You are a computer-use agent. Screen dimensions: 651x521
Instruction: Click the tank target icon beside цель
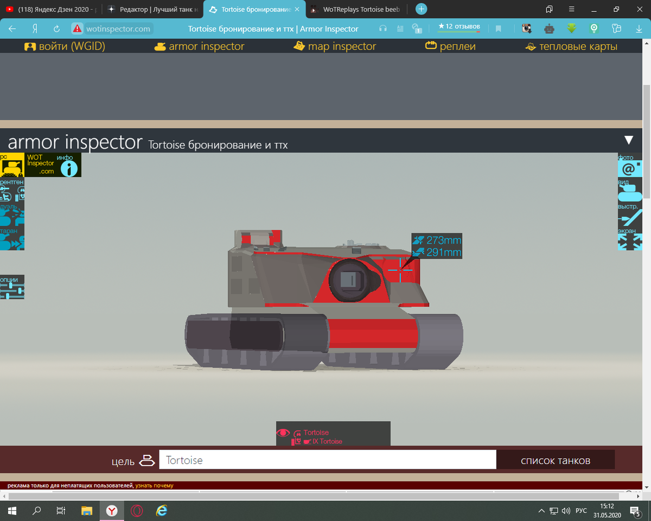146,460
